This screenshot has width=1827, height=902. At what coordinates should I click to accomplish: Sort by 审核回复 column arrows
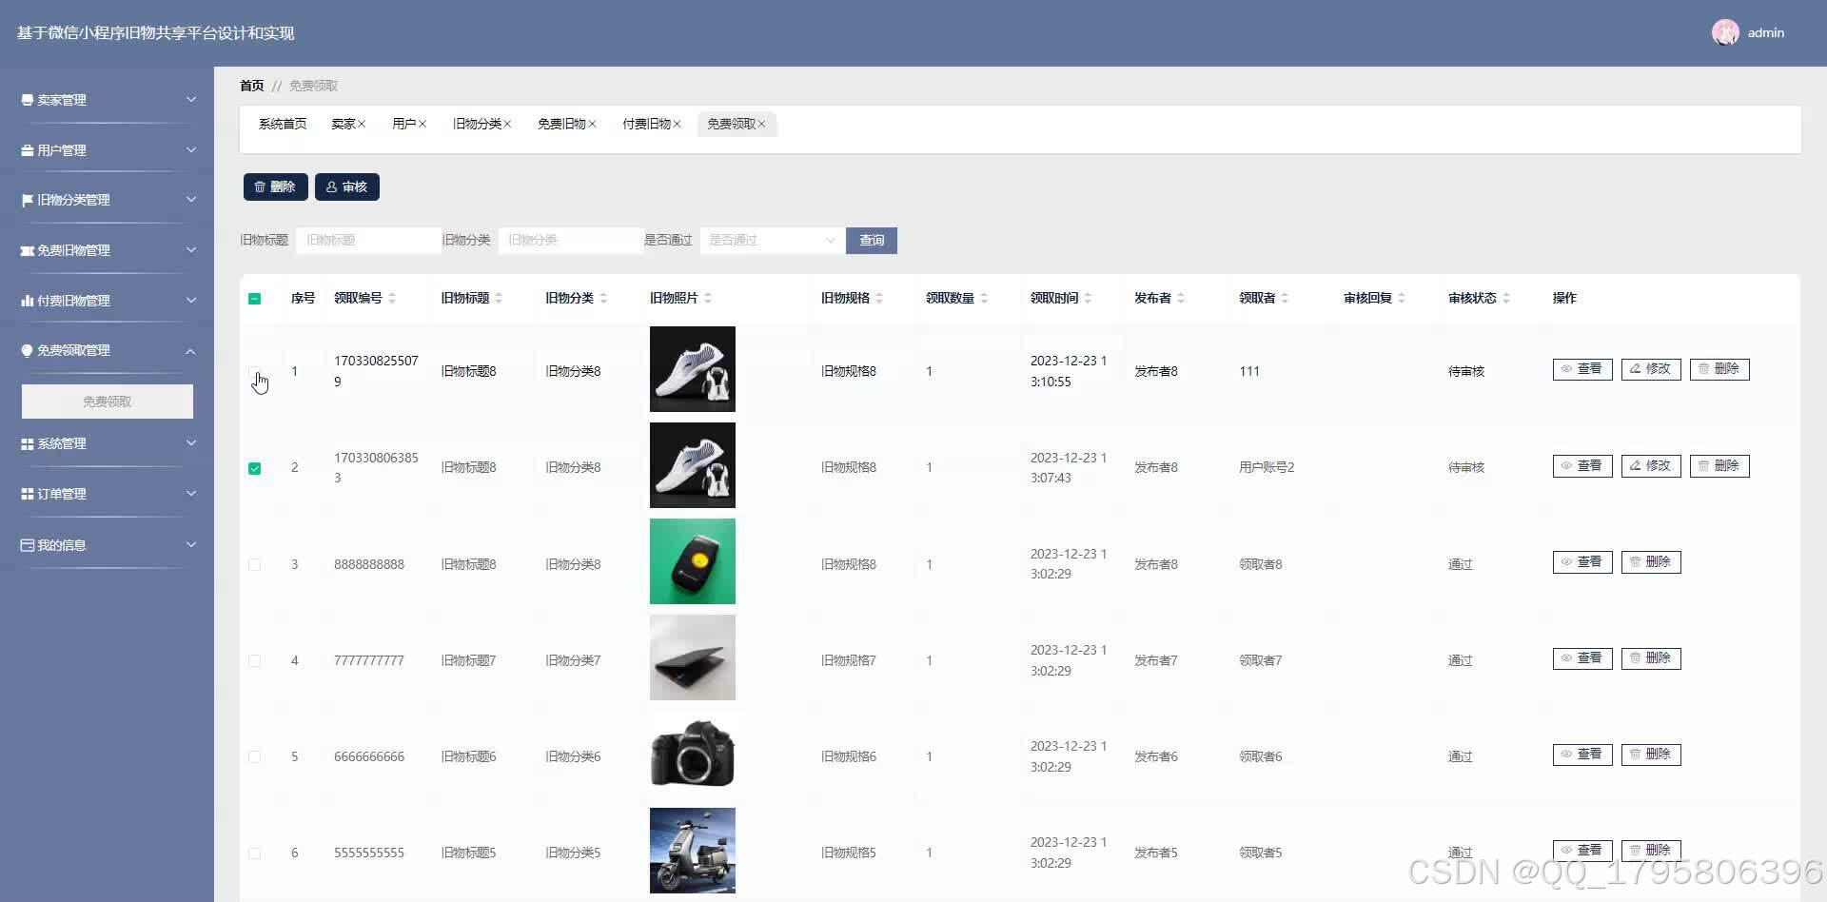[1402, 298]
